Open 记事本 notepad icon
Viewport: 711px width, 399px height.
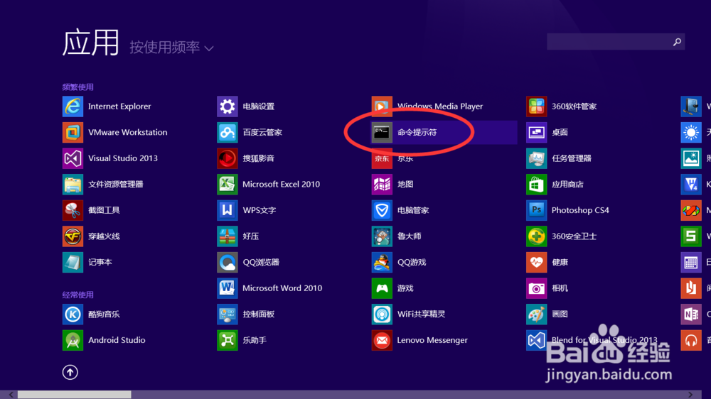click(73, 262)
